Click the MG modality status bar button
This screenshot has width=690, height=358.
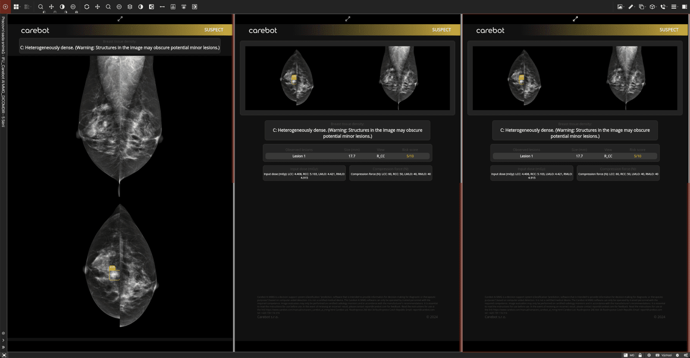click(x=629, y=355)
